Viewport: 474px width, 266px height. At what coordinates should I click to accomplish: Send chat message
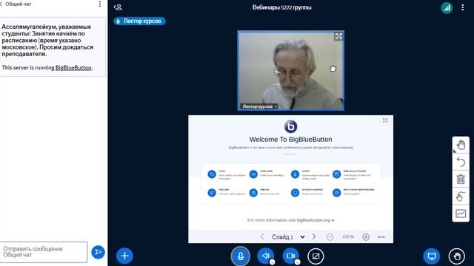(98, 252)
